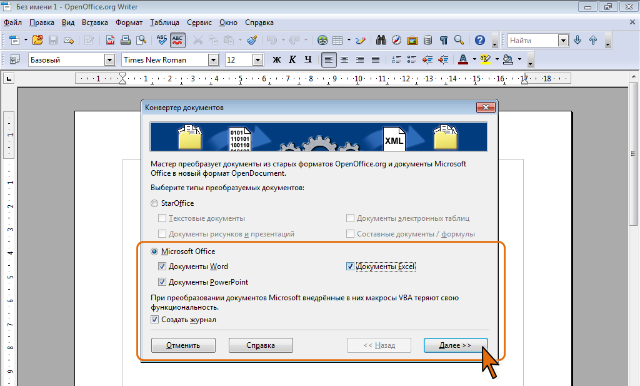Uncheck the Документы Word checkbox
The width and height of the screenshot is (640, 386).
162,267
